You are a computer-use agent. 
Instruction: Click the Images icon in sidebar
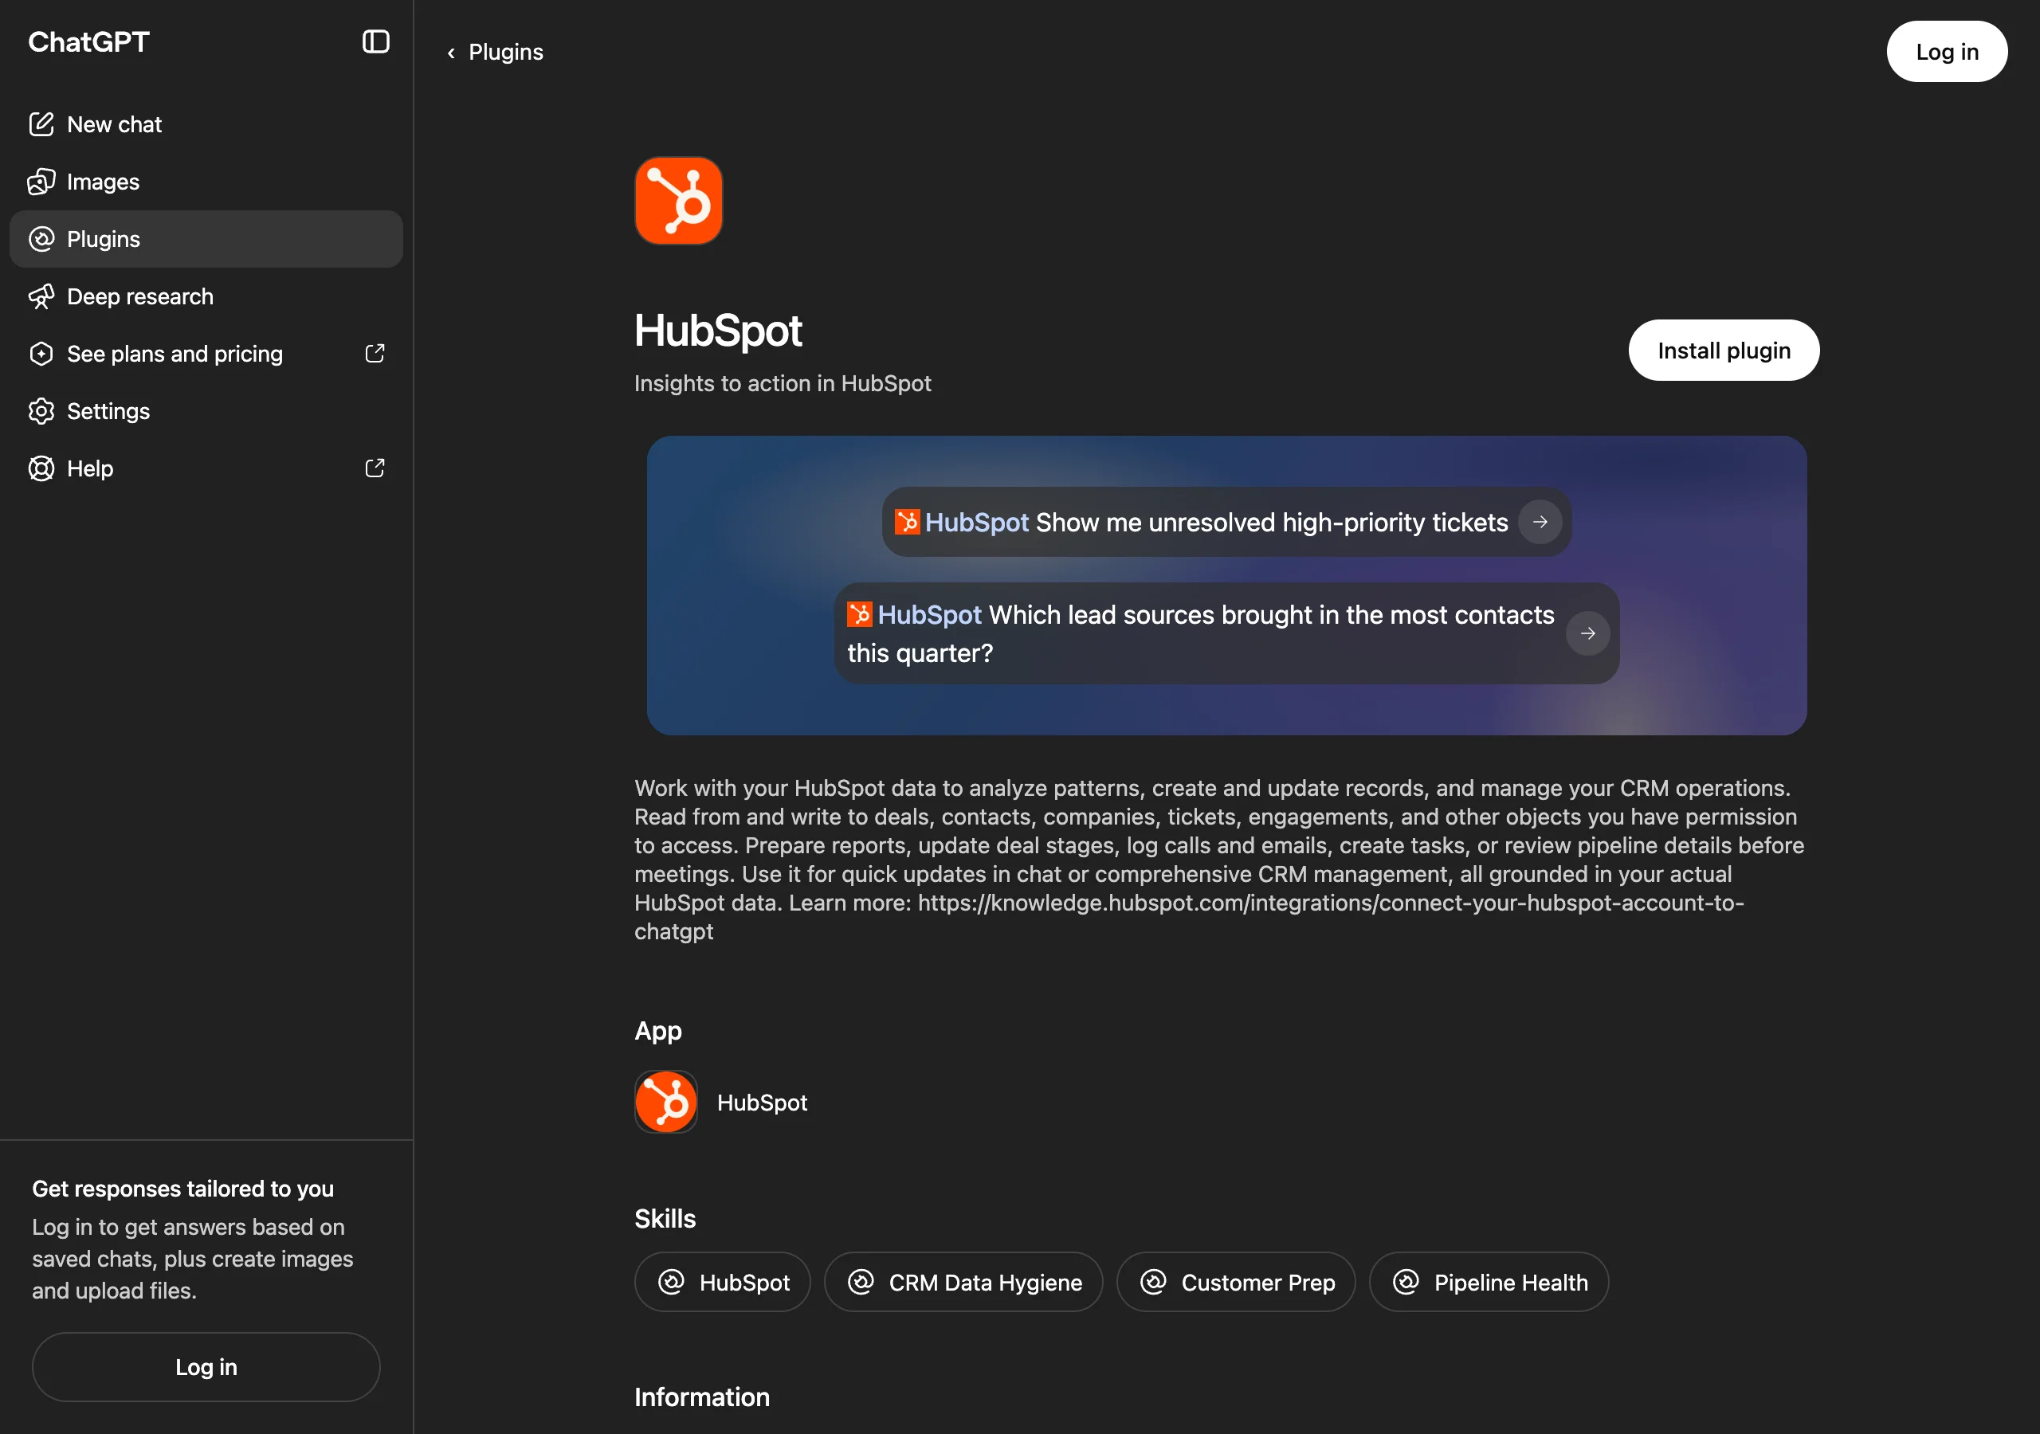(x=41, y=182)
